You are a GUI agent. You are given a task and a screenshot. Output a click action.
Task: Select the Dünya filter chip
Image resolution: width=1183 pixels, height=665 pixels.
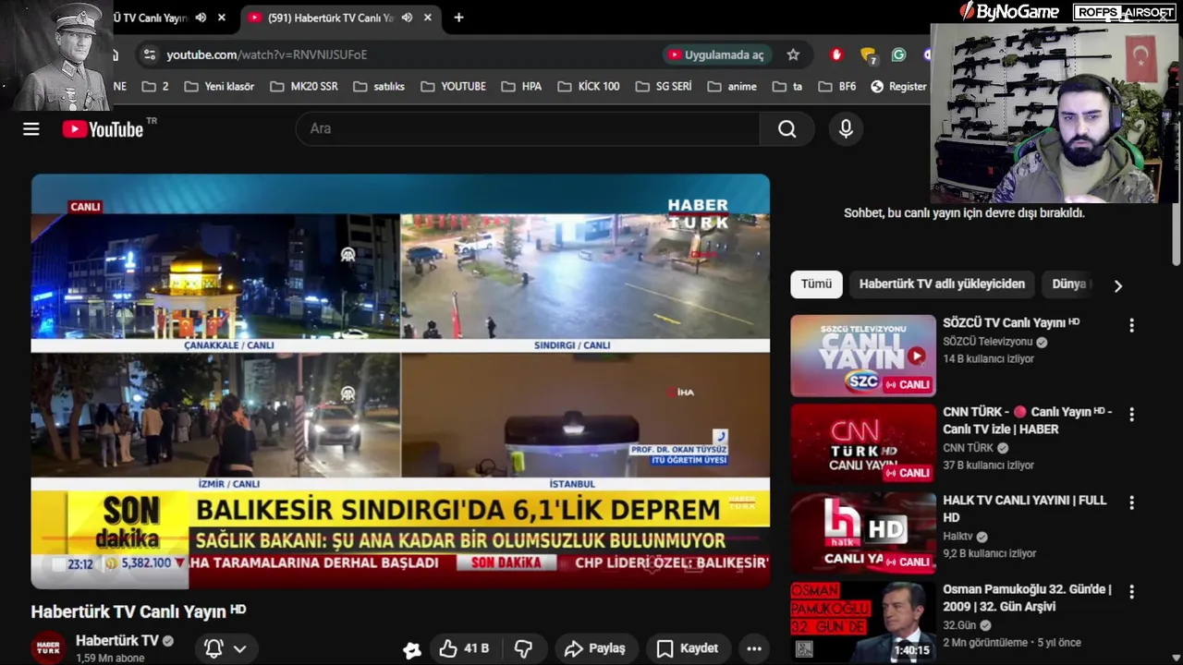coord(1070,284)
